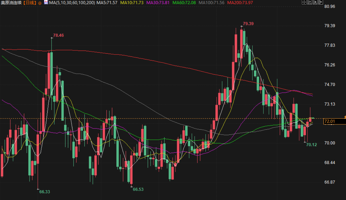Open the MA(5,10,30,60,100,200) parameter settings
The image size is (346, 200).
pos(72,3)
